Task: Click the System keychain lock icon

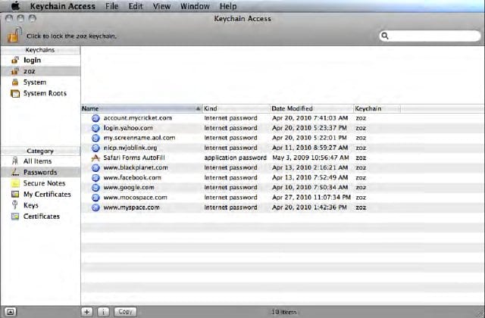Action: (15, 83)
